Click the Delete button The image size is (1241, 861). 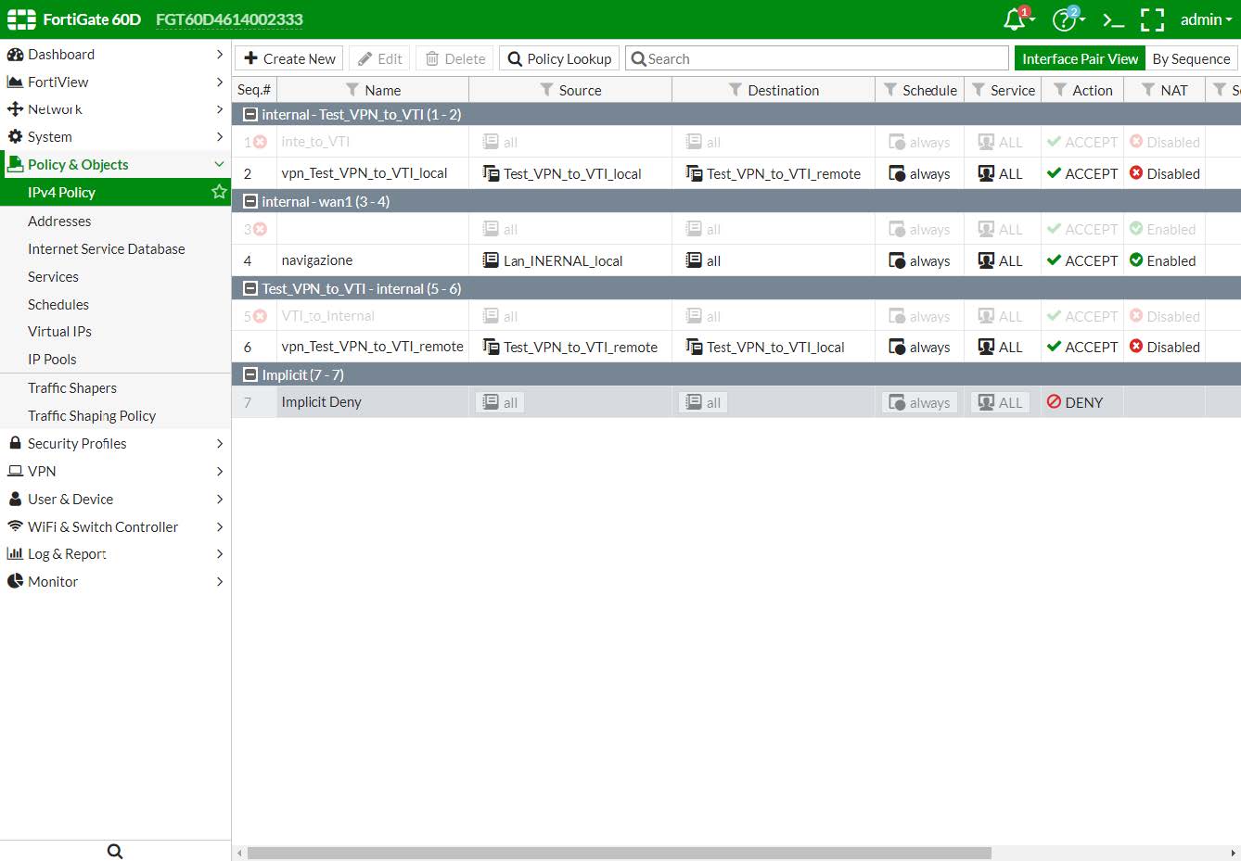454,58
